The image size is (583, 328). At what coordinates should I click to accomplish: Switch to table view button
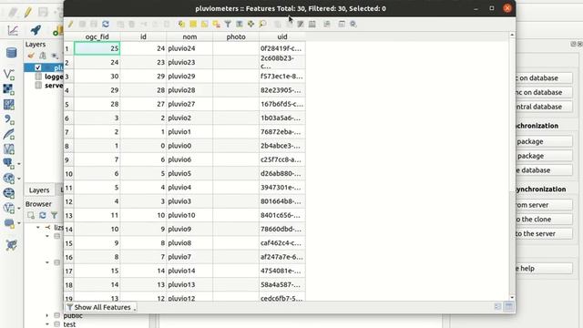click(x=509, y=307)
